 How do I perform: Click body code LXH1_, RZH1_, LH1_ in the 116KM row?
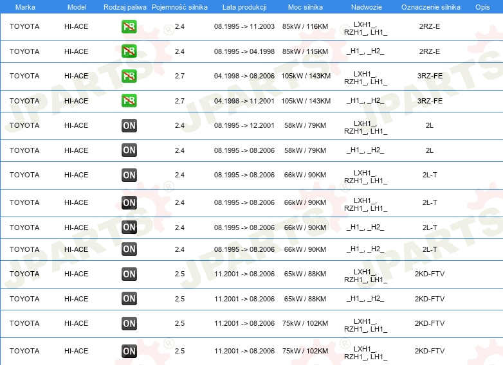366,28
